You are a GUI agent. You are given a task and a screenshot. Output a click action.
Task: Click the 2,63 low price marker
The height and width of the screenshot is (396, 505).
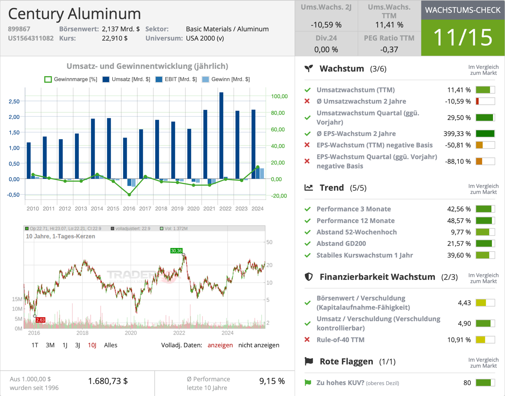click(40, 320)
